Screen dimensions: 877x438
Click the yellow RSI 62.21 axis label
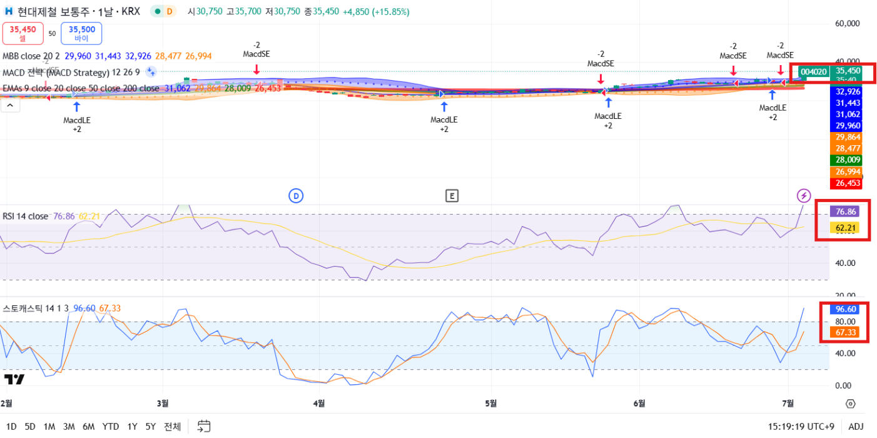(x=844, y=228)
